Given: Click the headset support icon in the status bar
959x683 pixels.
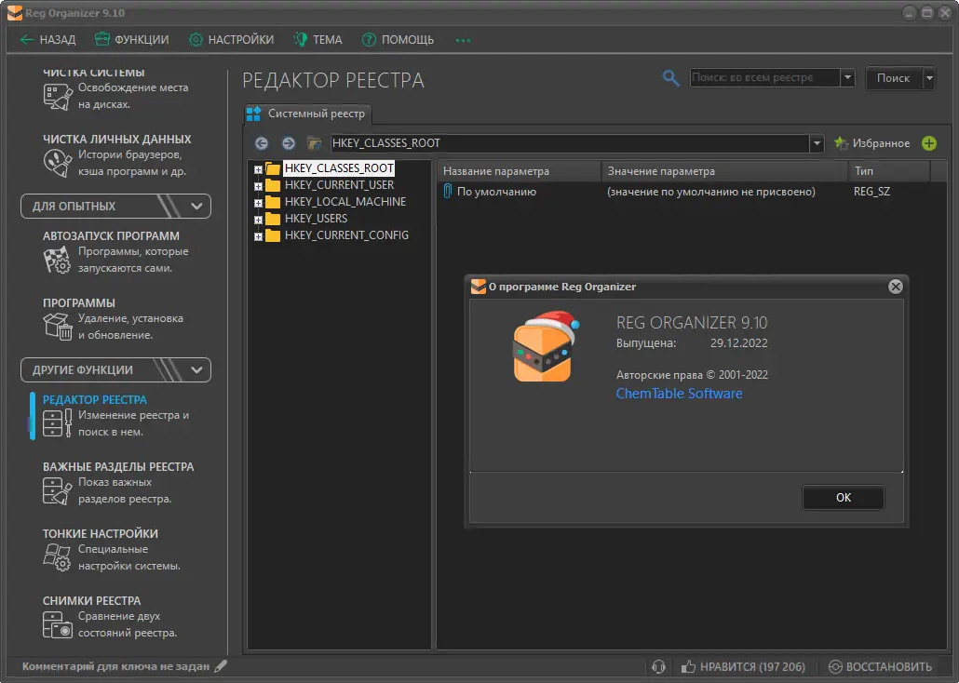Looking at the screenshot, I should (x=658, y=666).
